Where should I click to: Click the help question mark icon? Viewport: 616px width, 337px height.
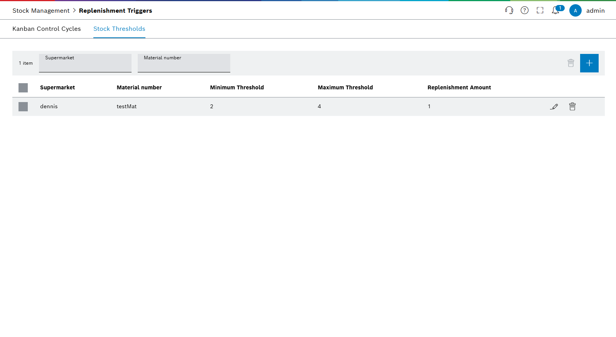point(524,10)
